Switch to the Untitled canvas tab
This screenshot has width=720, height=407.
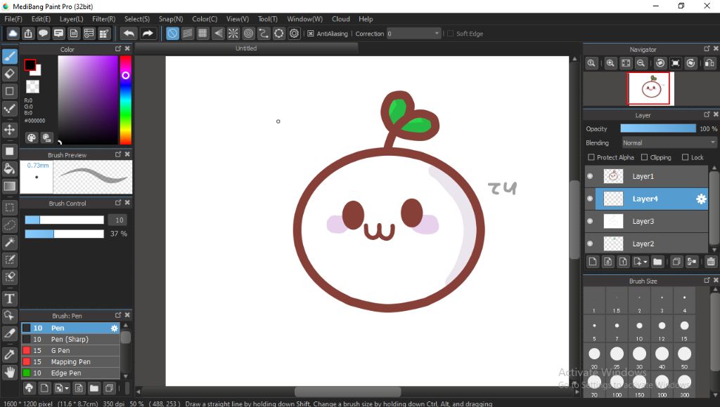[246, 48]
